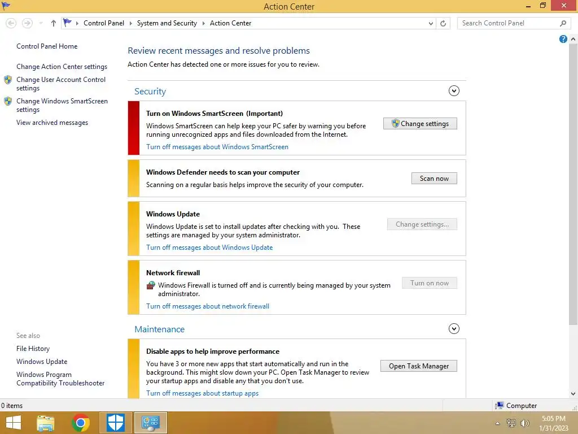Open Change Action Center settings
578x434 pixels.
tap(62, 67)
